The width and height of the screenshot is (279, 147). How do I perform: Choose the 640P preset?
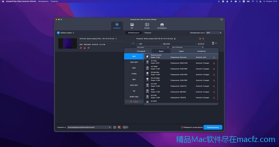(x=181, y=91)
